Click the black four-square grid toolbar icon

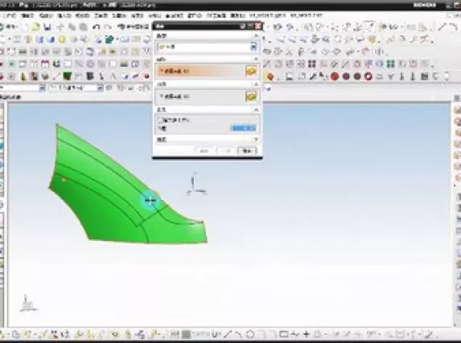tap(312, 64)
